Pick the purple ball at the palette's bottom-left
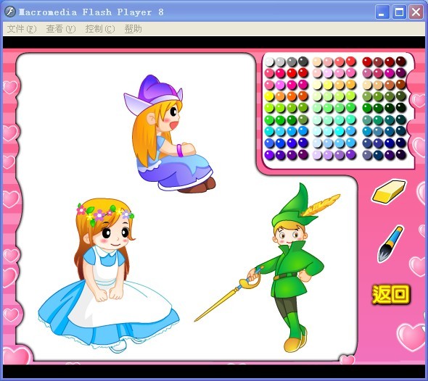This screenshot has height=381, width=428. [269, 155]
